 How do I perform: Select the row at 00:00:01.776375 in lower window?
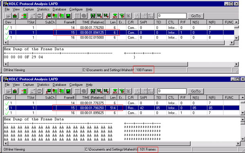pos(121,103)
